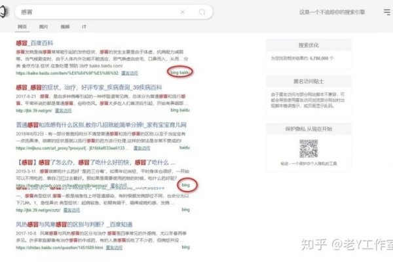The image size is (393, 262).
Task: Click the slogan 这是一个不追踪你的搜索引擎
Action: click(x=332, y=12)
